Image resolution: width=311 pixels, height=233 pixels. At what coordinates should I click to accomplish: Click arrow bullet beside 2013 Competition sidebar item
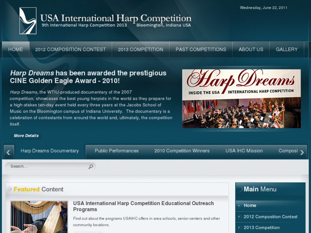[240, 227]
